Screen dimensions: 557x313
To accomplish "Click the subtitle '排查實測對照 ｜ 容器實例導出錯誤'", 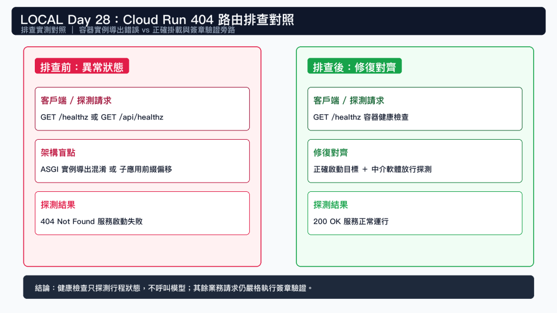I will 80,30.
